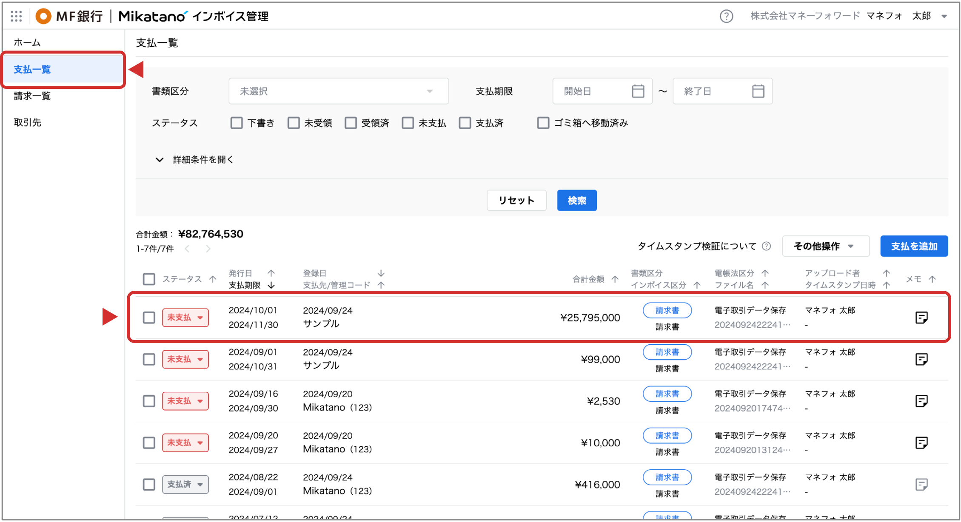Open memo icon for ¥416,000 row
Viewport: 961px width, 522px height.
921,484
